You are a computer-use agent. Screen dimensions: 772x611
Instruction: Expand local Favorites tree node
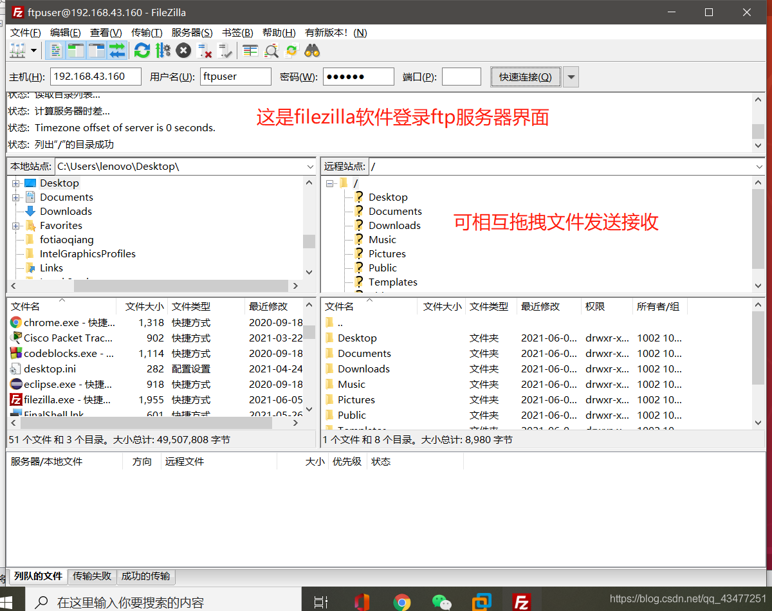(15, 226)
